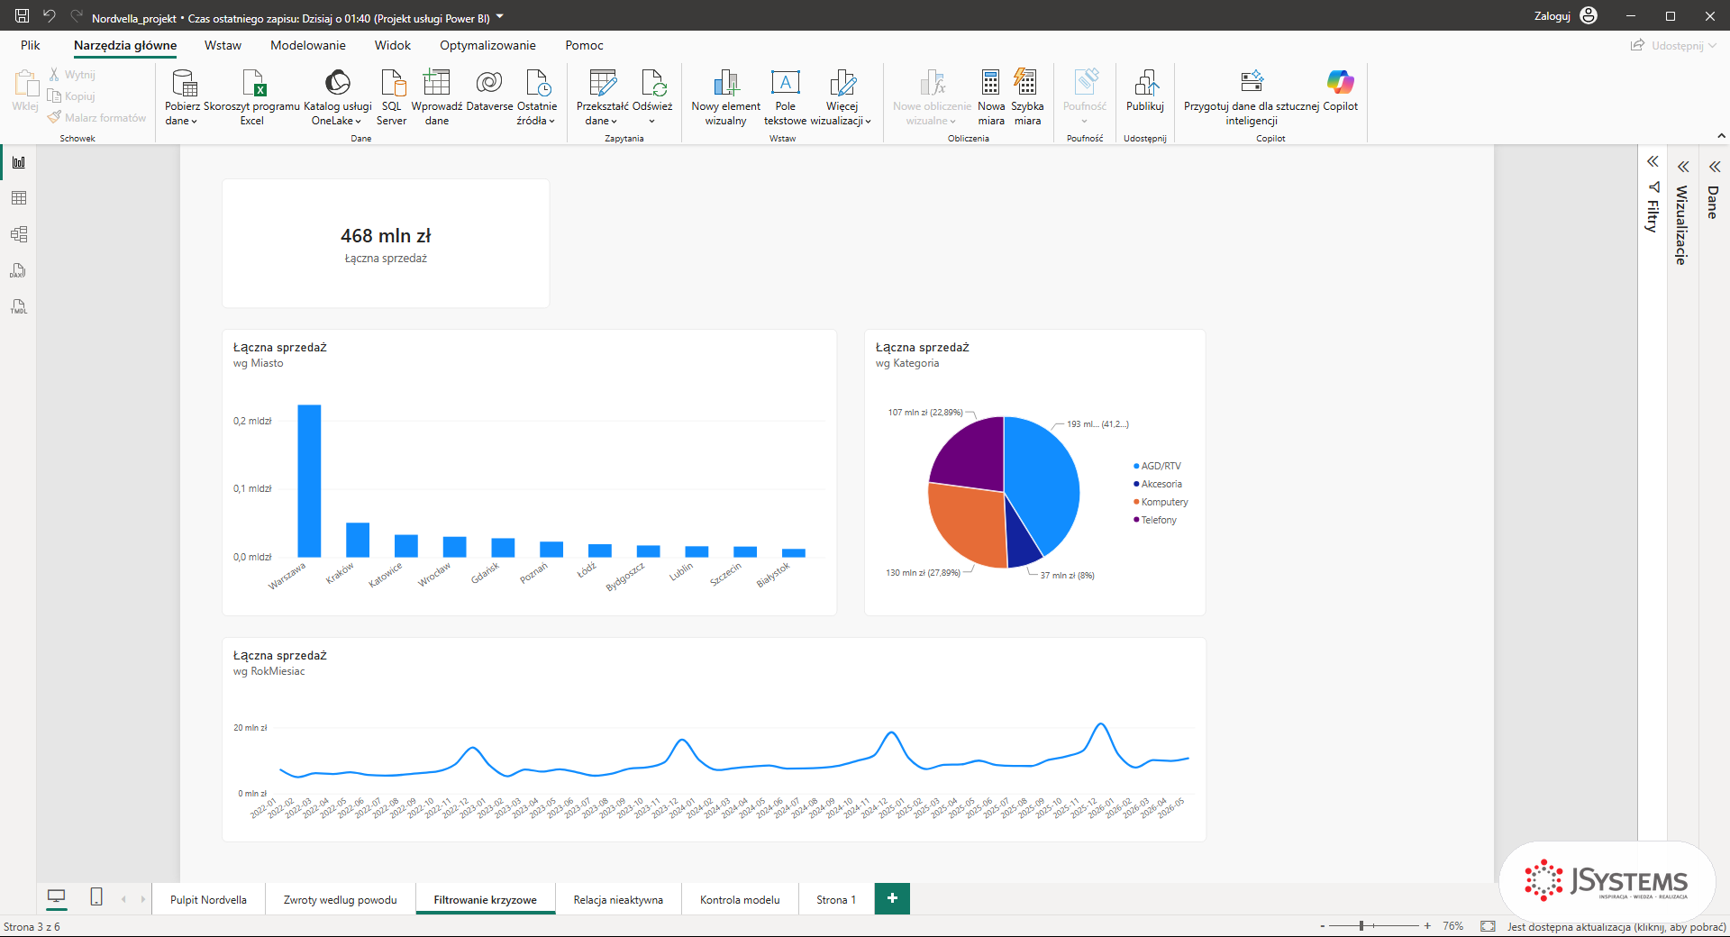This screenshot has width=1730, height=937.
Task: Click update available message in status bar
Action: (1616, 926)
